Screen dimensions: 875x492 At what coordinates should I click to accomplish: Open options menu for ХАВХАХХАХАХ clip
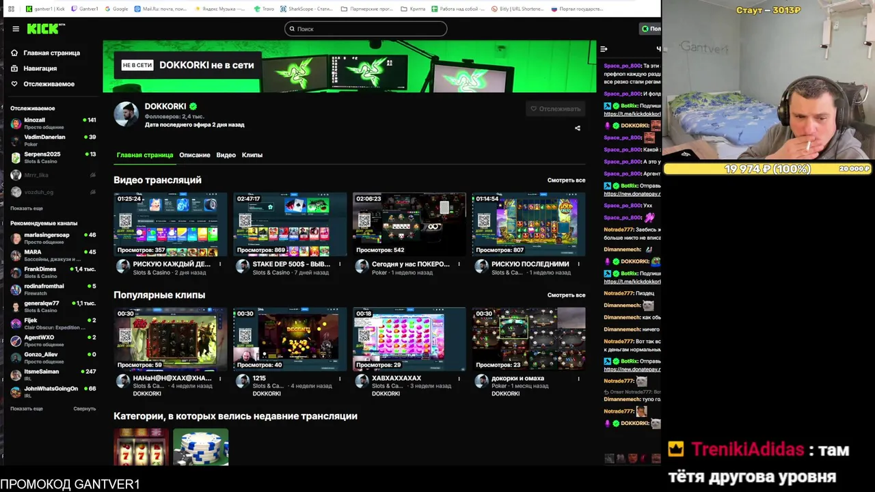459,379
